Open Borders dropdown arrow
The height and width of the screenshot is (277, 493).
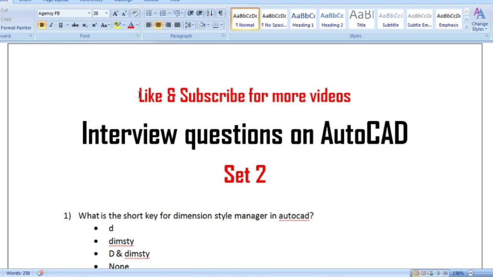[x=222, y=25]
